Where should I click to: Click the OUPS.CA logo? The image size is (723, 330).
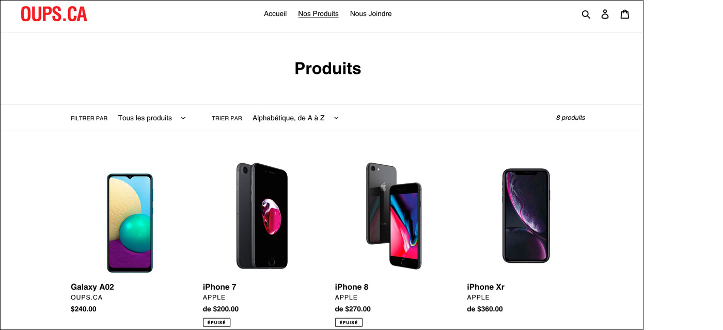[x=54, y=14]
